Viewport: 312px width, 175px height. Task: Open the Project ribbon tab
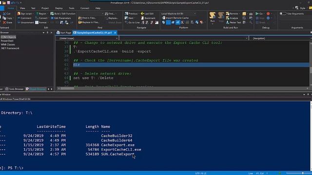pos(45,8)
